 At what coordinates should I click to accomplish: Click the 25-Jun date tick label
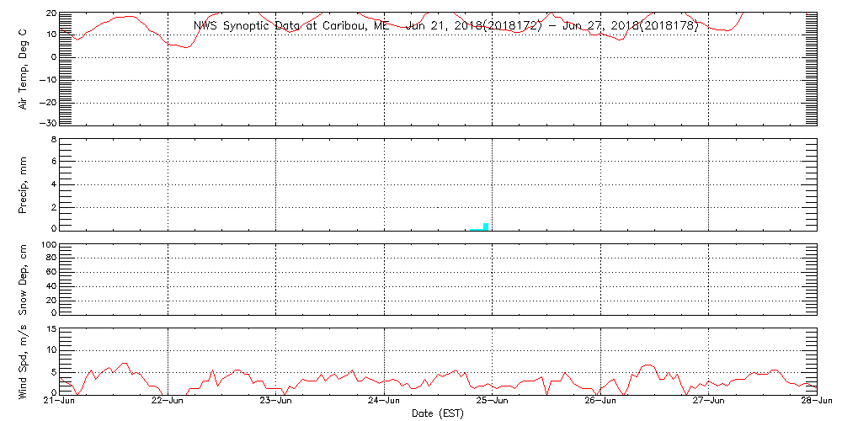493,402
